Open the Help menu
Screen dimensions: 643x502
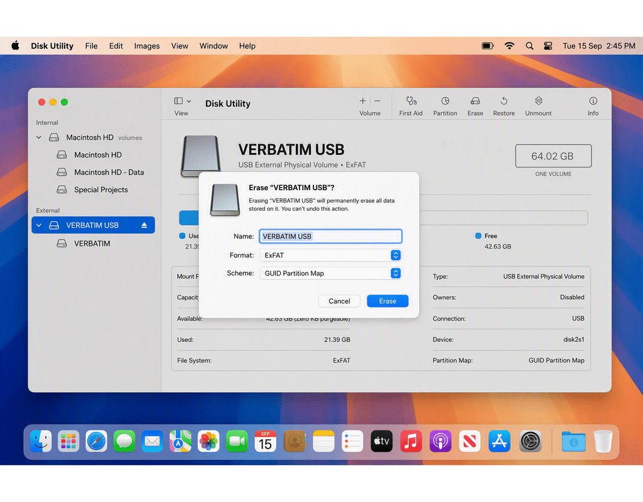point(247,46)
